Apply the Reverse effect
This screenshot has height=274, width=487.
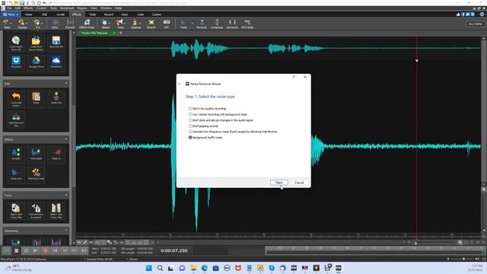202,24
